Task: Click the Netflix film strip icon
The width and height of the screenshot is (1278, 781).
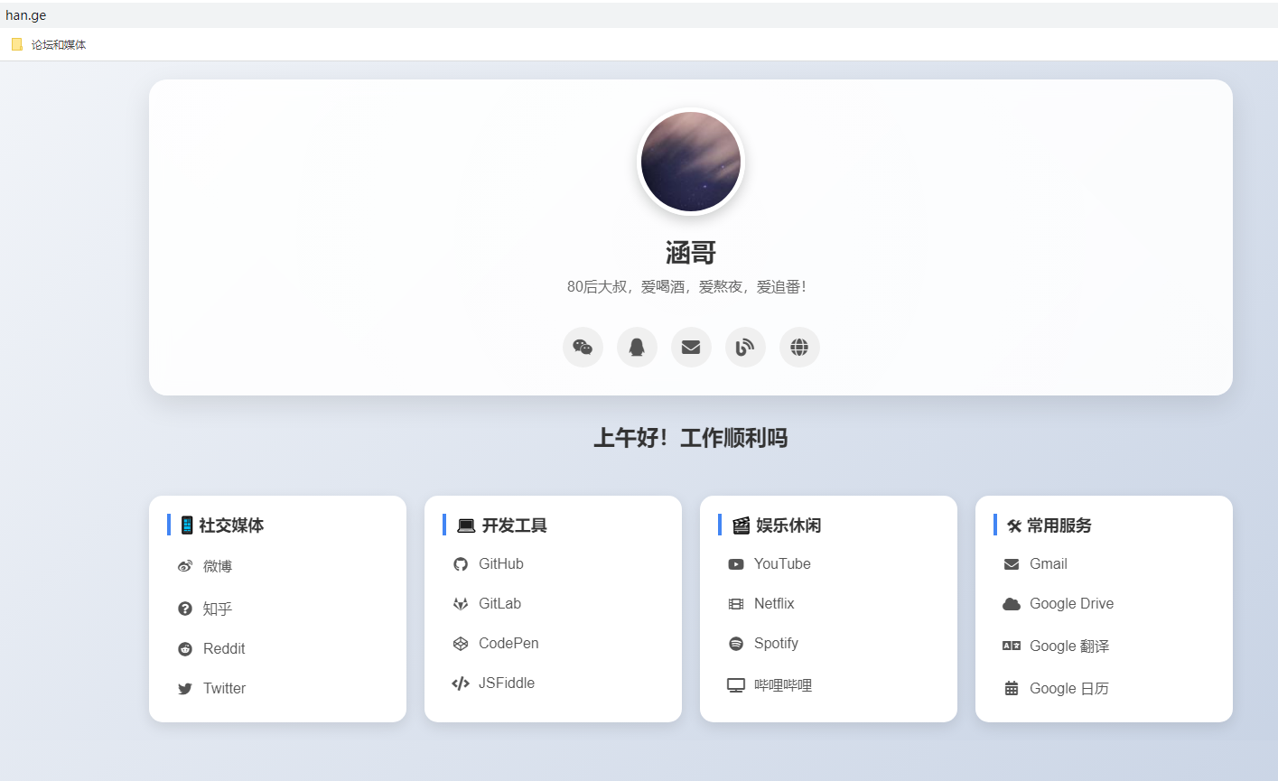Action: tap(736, 603)
